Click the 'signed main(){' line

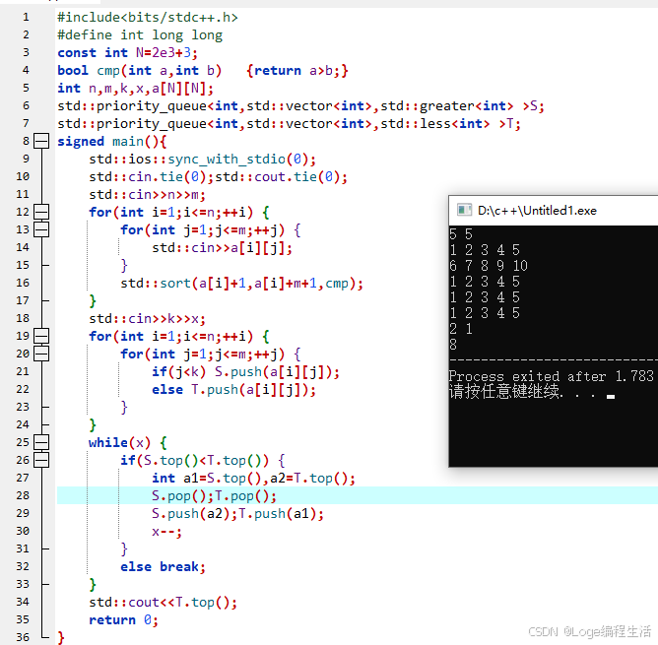click(x=112, y=142)
